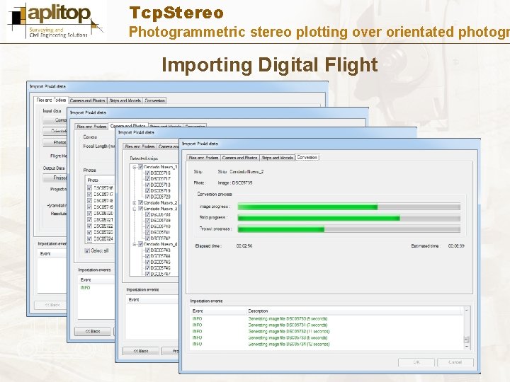Select Camera and Photos tab in rearmost window
Viewport: 510px width, 382px height.
click(88, 100)
